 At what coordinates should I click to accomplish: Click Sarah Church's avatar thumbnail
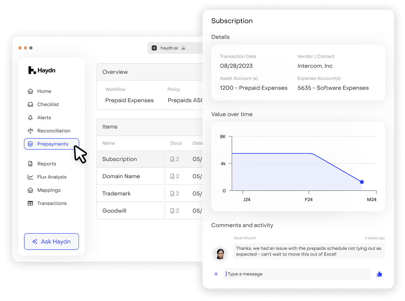[220, 253]
